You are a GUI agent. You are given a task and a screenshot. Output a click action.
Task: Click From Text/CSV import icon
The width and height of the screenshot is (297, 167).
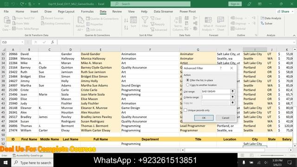pos(14,18)
